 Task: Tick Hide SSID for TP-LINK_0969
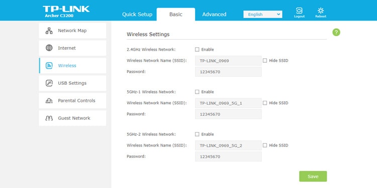(265, 61)
